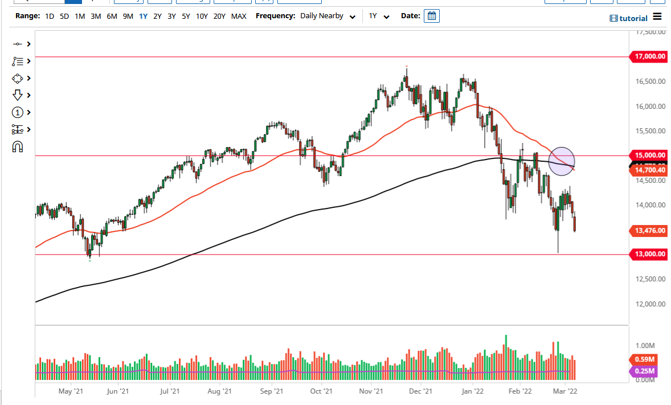Select the 10Y range option
The height and width of the screenshot is (405, 671).
click(x=203, y=16)
